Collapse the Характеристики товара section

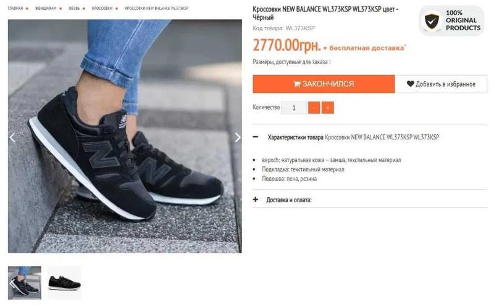pos(256,137)
